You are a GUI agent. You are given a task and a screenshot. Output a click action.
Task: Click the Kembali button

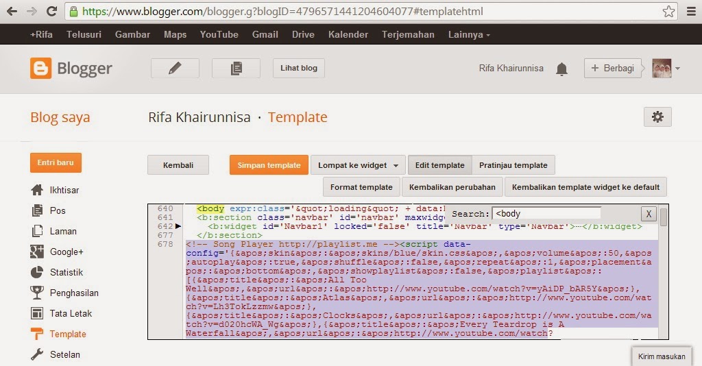point(178,165)
